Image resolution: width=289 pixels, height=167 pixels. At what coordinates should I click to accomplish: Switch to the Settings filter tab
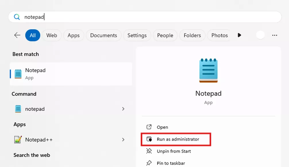point(137,35)
